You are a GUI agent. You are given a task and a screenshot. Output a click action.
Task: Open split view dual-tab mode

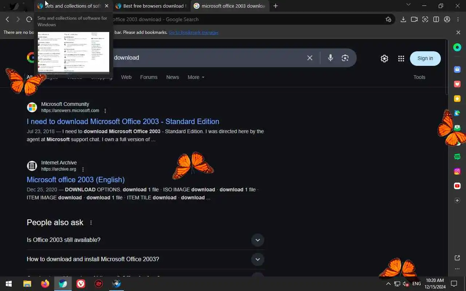pos(436,19)
